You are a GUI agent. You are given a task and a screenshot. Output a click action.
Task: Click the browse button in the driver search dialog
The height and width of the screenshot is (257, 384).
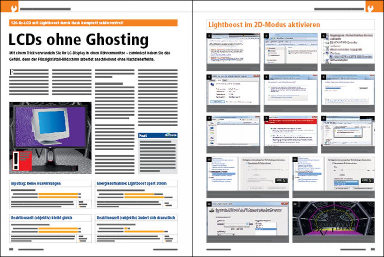(363, 88)
